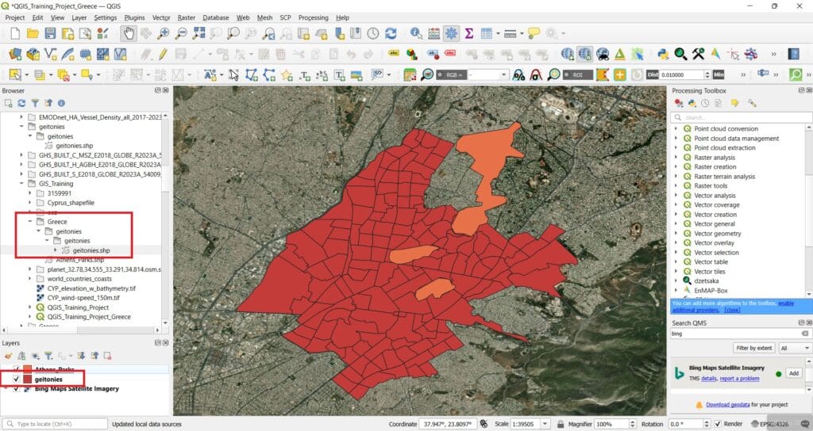Click the green magnifier plugin icon
Viewport: 813px width, 431px height.
pyautogui.click(x=680, y=54)
